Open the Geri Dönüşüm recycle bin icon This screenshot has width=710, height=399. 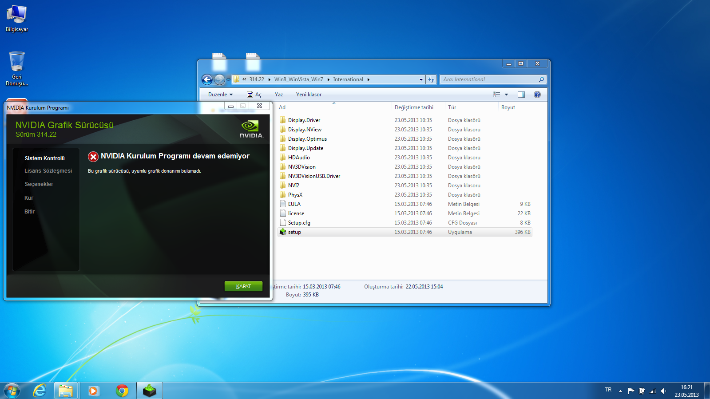17,68
